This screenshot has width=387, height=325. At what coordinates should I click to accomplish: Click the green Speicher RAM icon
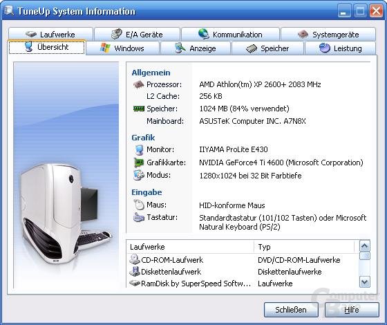click(138, 109)
